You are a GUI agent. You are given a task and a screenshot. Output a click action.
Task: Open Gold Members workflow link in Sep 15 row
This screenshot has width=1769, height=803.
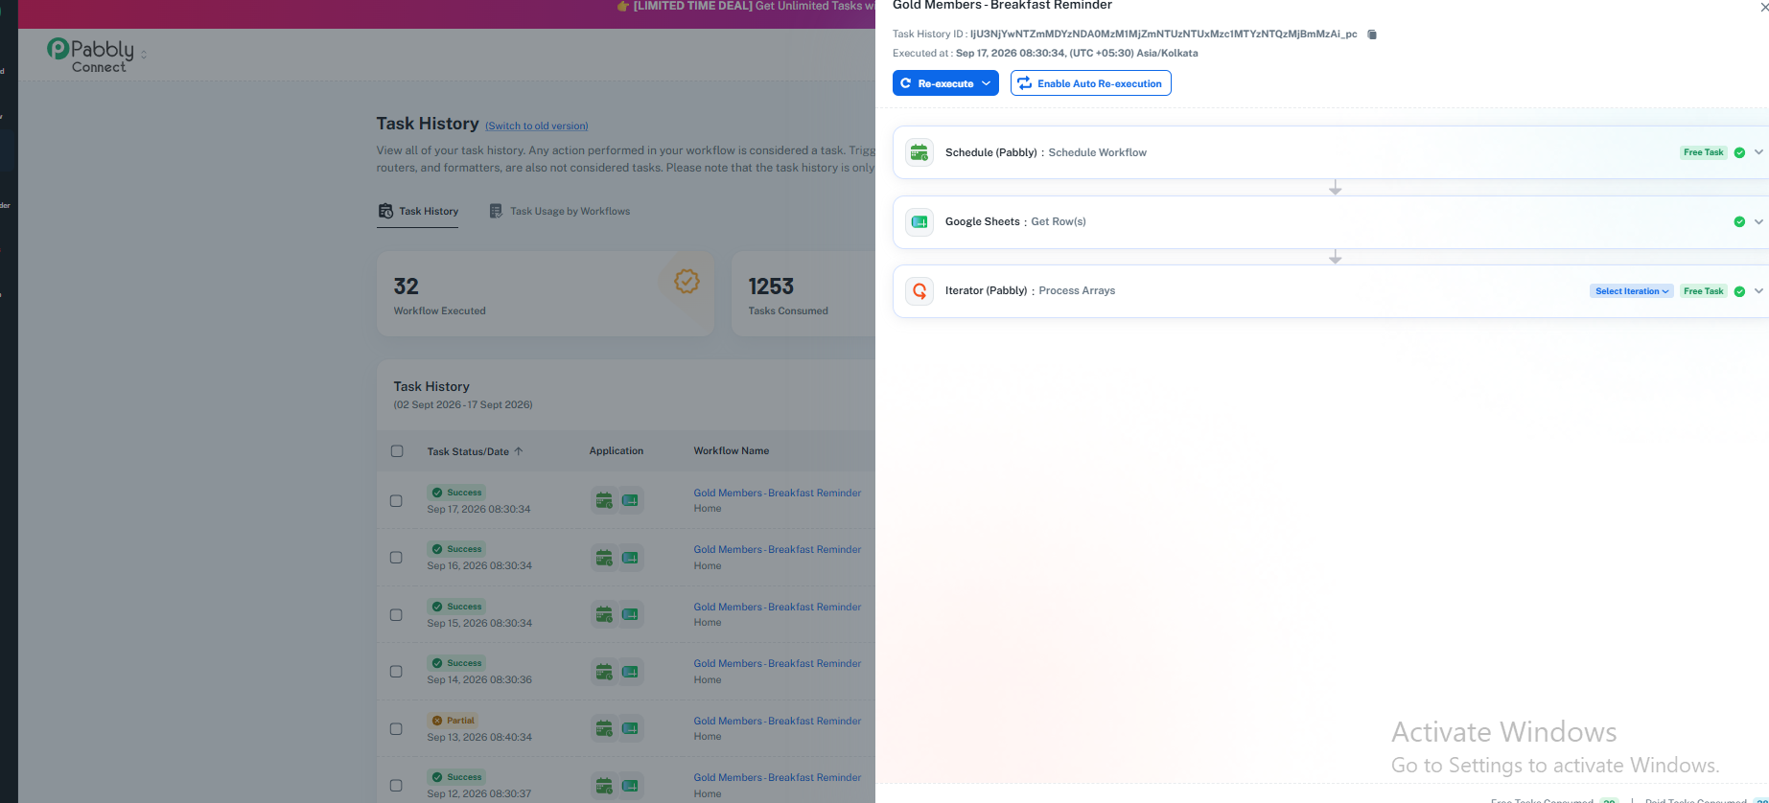pyautogui.click(x=778, y=607)
